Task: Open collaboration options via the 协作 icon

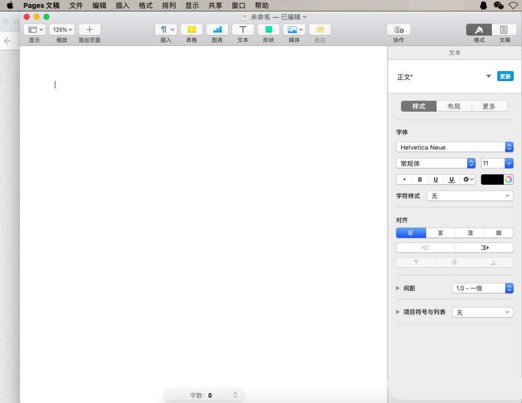Action: [398, 30]
